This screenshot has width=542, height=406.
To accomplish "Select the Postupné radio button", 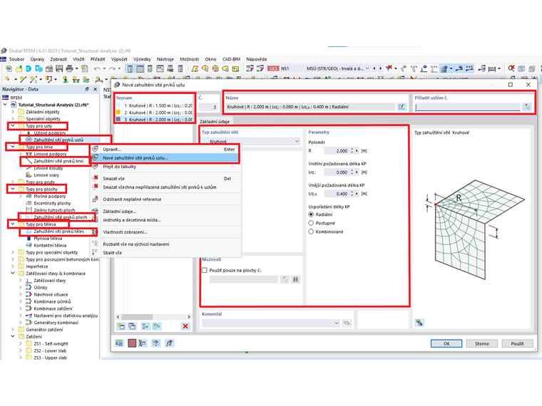I will click(x=311, y=223).
